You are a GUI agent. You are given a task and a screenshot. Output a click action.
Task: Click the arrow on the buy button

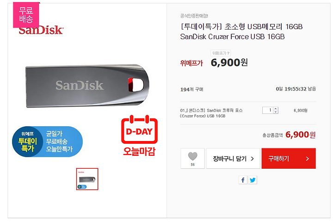pyautogui.click(x=307, y=159)
